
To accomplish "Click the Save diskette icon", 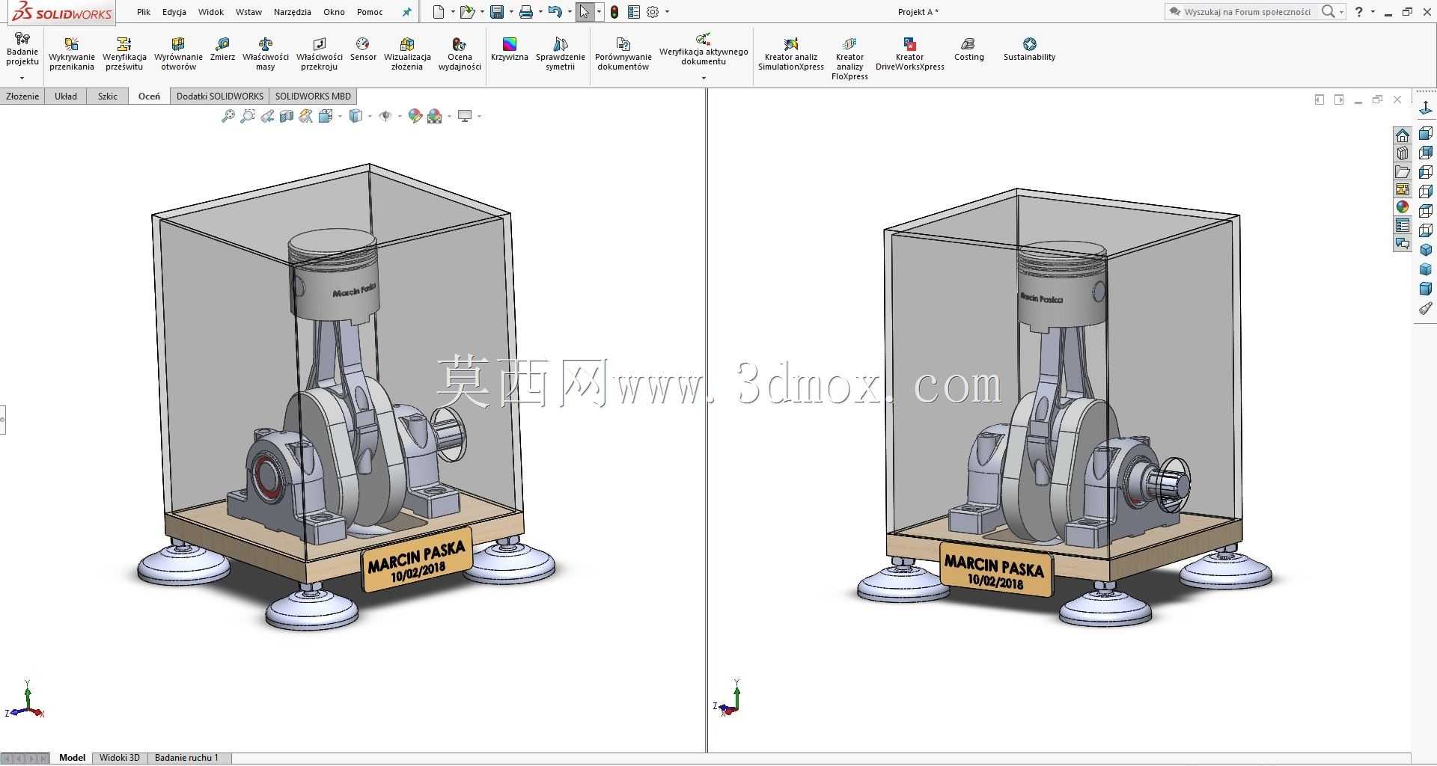I will click(x=497, y=12).
